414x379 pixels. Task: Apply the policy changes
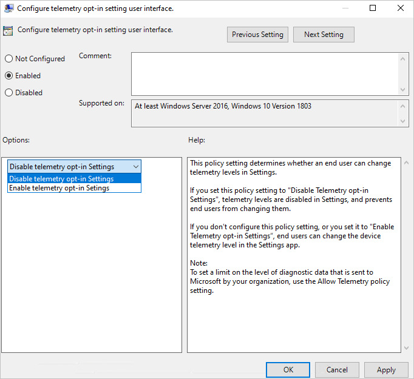point(386,370)
